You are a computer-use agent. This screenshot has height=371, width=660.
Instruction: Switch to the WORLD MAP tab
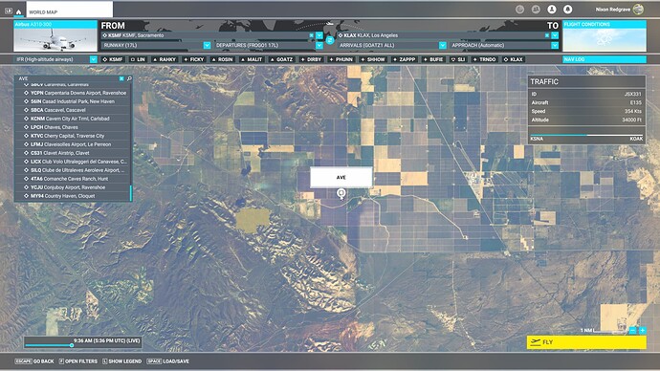pyautogui.click(x=70, y=10)
